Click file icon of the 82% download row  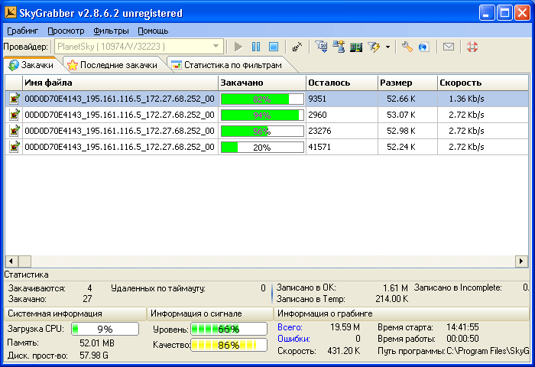click(x=14, y=99)
